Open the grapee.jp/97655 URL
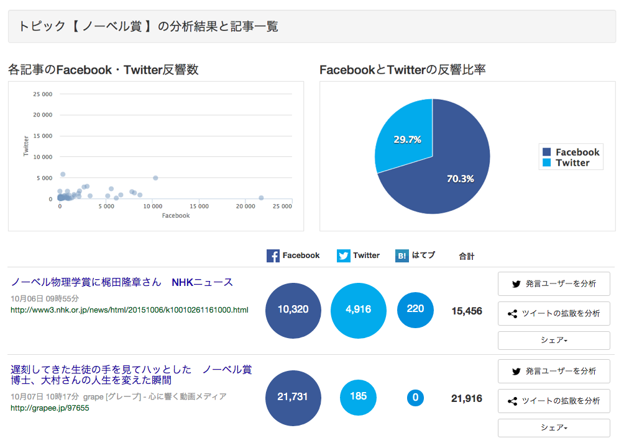 [50, 408]
